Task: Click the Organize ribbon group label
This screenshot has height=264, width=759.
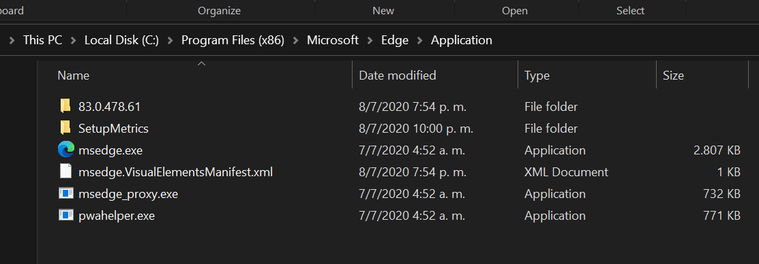Action: [x=220, y=11]
